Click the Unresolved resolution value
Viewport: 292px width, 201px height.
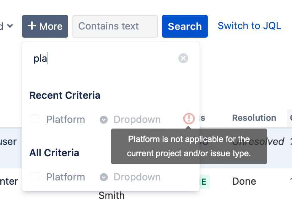pos(258,141)
